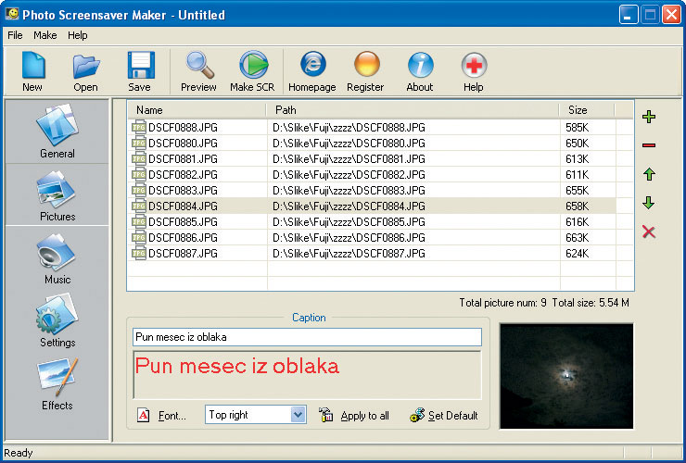Open the Make menu
The height and width of the screenshot is (463, 686).
(45, 35)
